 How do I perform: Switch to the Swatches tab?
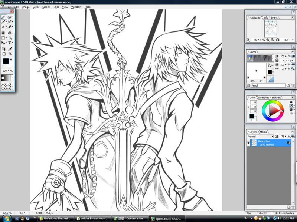[x=264, y=98]
